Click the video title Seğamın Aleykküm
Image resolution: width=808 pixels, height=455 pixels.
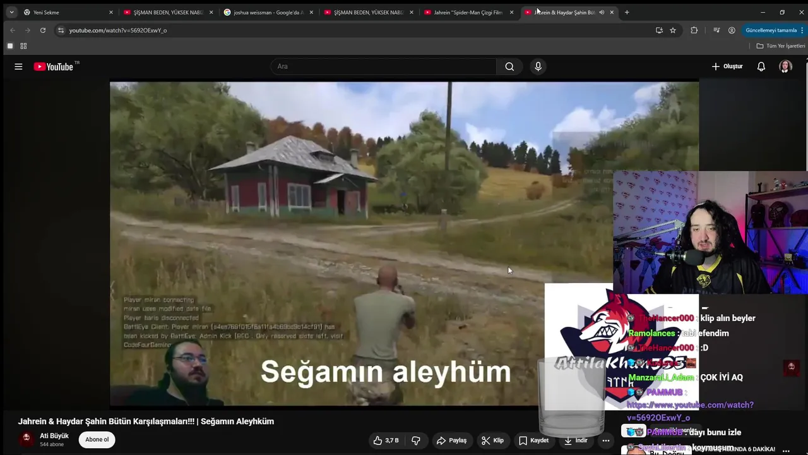tap(146, 422)
